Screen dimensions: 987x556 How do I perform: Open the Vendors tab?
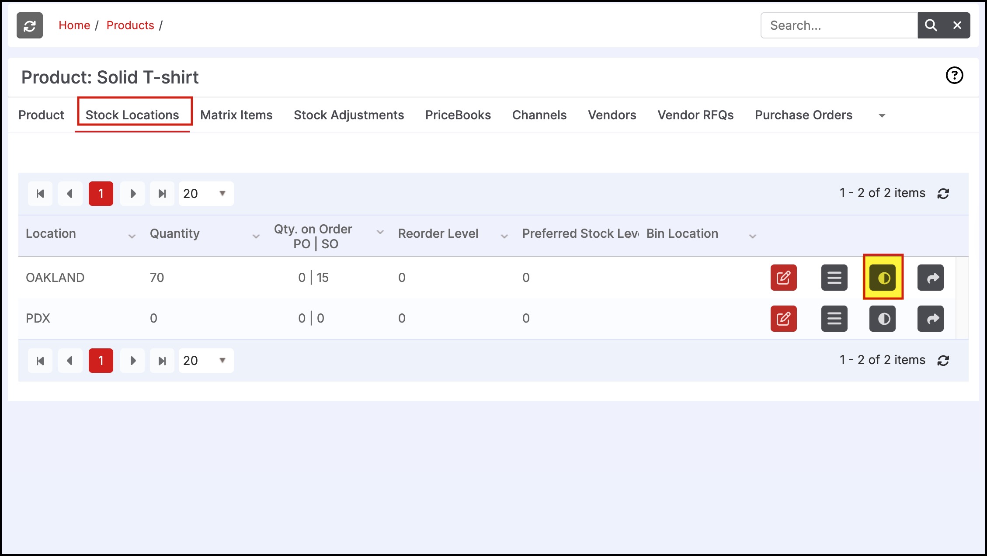pos(612,115)
